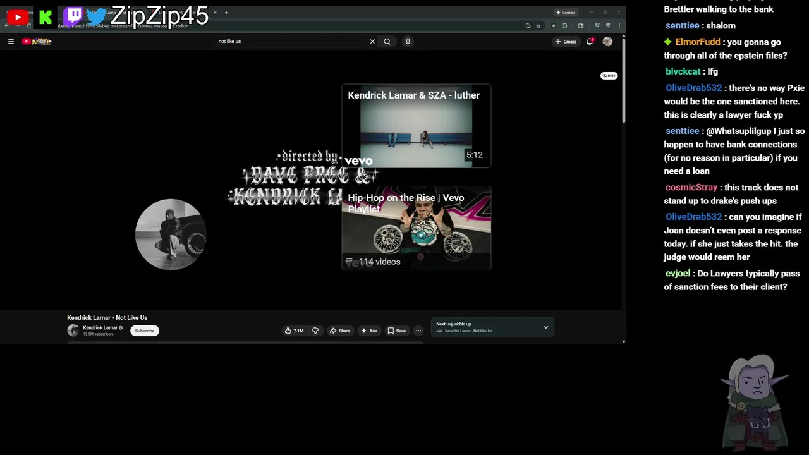Open the tune settings icon beside extensions

[554, 26]
